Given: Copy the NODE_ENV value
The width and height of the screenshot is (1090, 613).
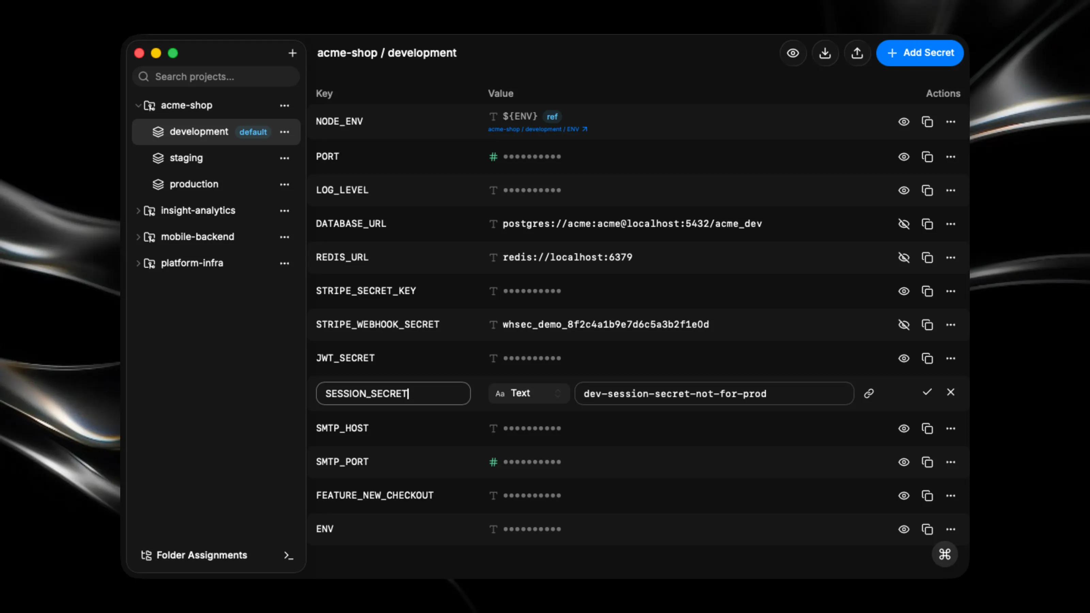Looking at the screenshot, I should click(x=927, y=122).
